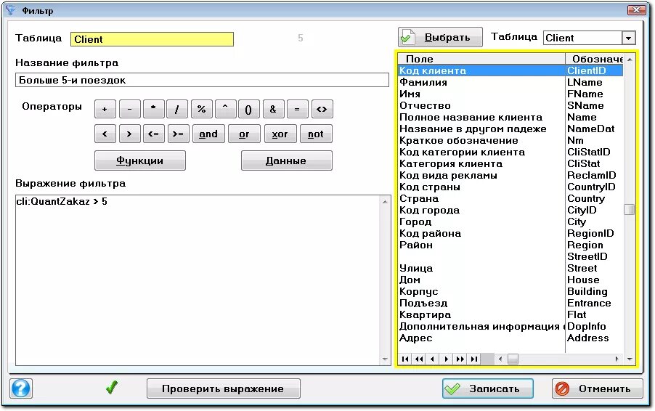Screen dimensions: 655x411
Task: Click the Обозначение column header
Action: click(x=595, y=59)
